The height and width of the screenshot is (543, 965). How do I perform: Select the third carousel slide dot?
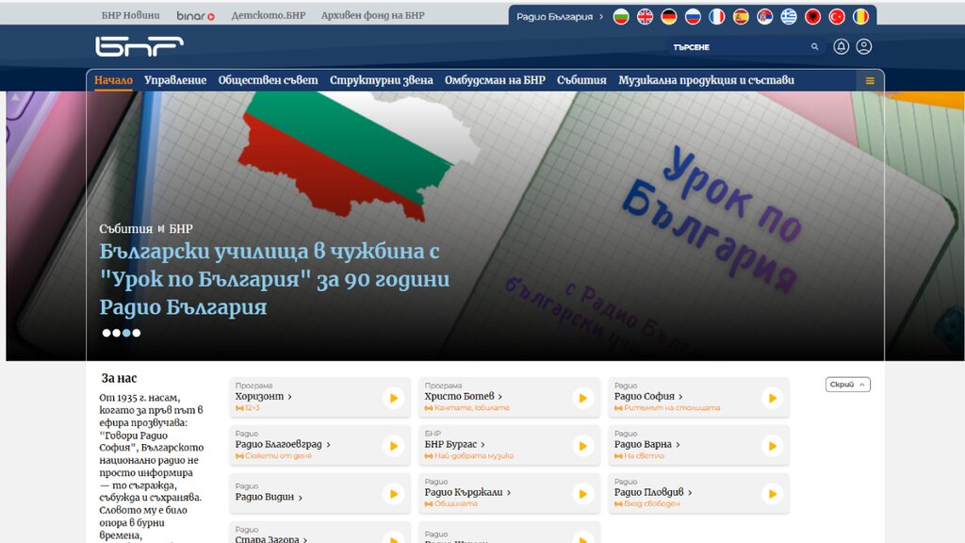point(126,333)
